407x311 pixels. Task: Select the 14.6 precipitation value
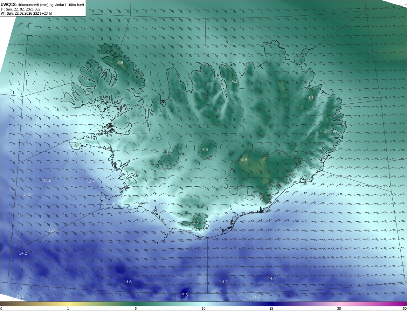128,282
